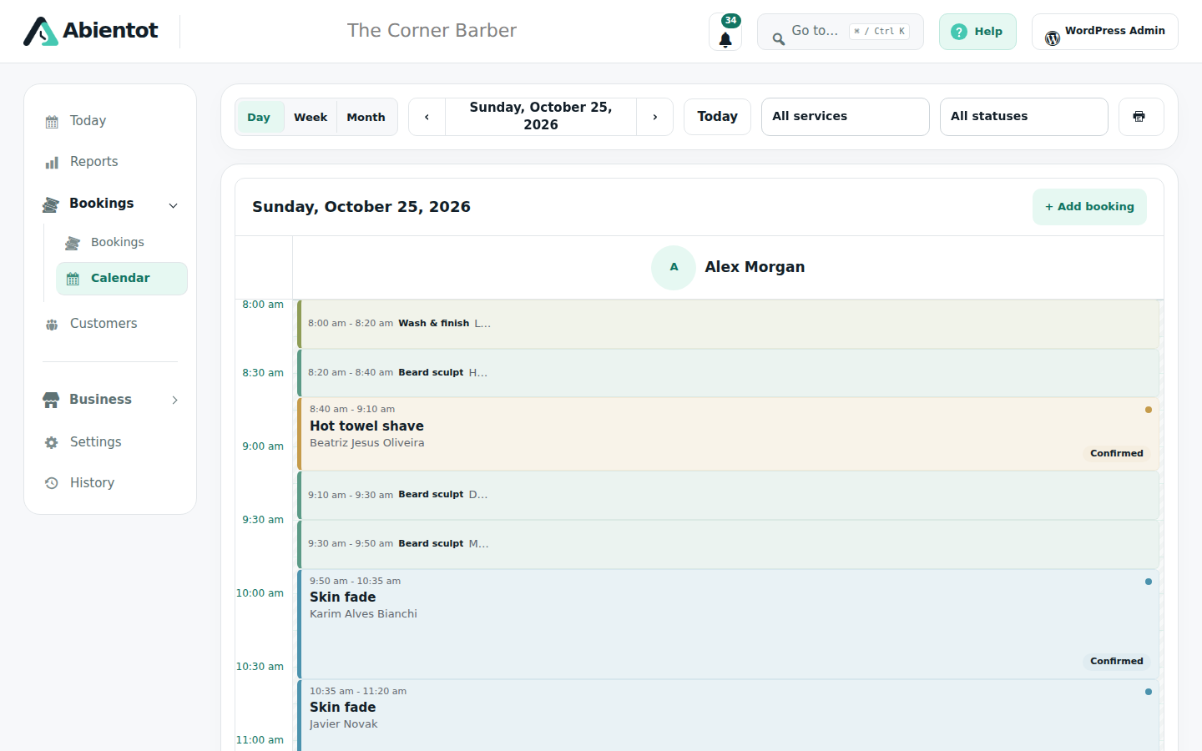
Task: Open the 9:10 am Beard sculpt booking
Action: [728, 495]
